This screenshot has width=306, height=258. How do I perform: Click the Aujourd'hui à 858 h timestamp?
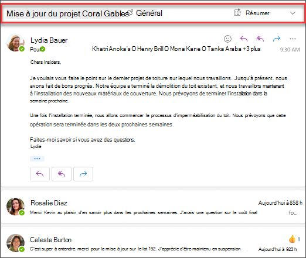[280, 203]
